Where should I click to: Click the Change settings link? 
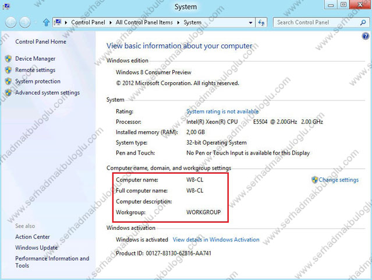(339, 180)
